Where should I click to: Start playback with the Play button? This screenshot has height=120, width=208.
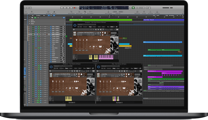[71, 8]
